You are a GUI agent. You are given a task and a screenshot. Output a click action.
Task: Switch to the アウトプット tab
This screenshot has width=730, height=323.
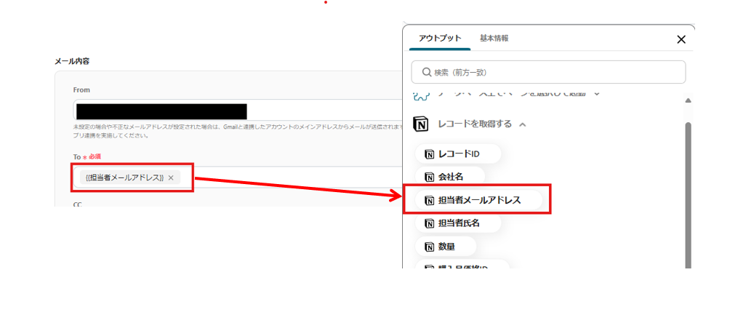coord(440,39)
